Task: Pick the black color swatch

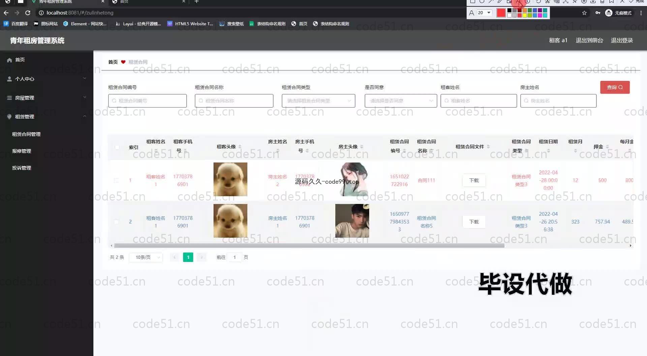Action: pyautogui.click(x=510, y=10)
